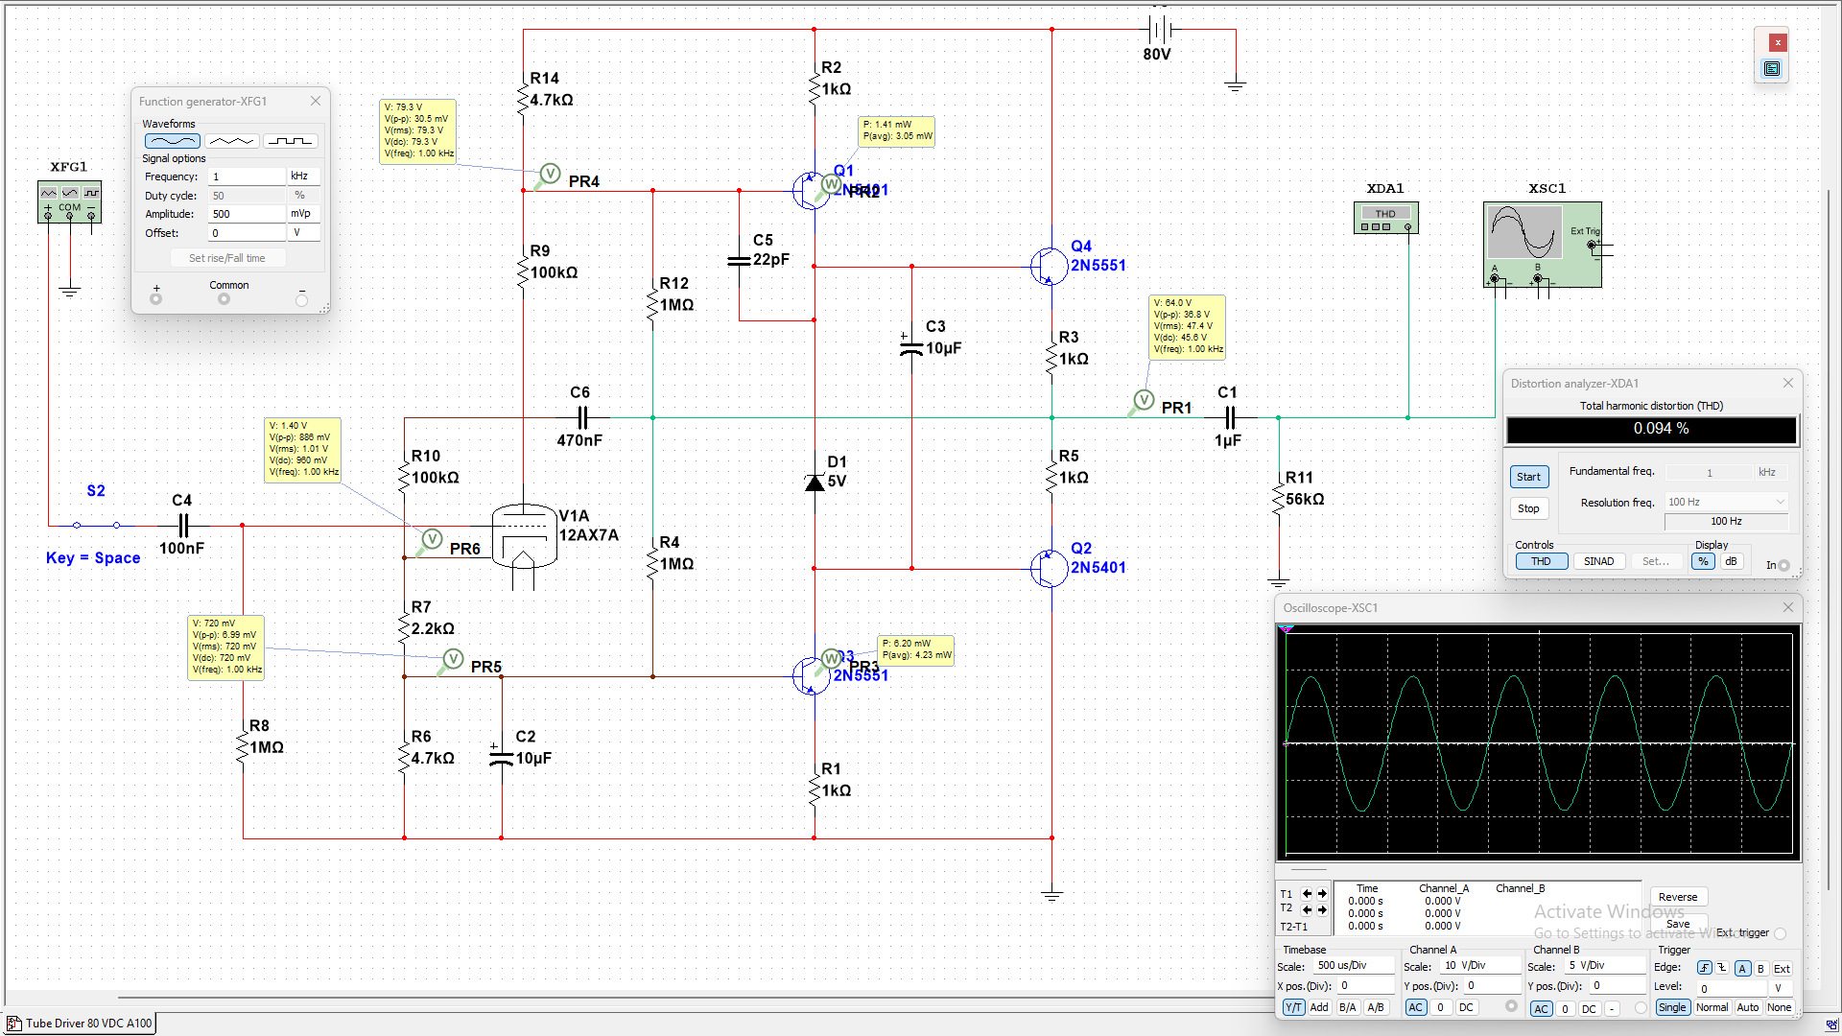
Task: Switch timebase to B/A mode
Action: tap(1347, 1007)
